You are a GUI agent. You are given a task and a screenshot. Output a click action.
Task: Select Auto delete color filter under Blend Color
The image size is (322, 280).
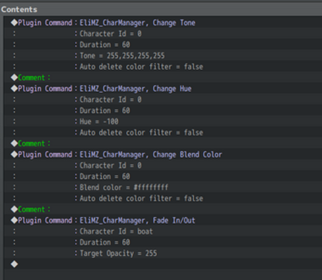[x=163, y=199]
